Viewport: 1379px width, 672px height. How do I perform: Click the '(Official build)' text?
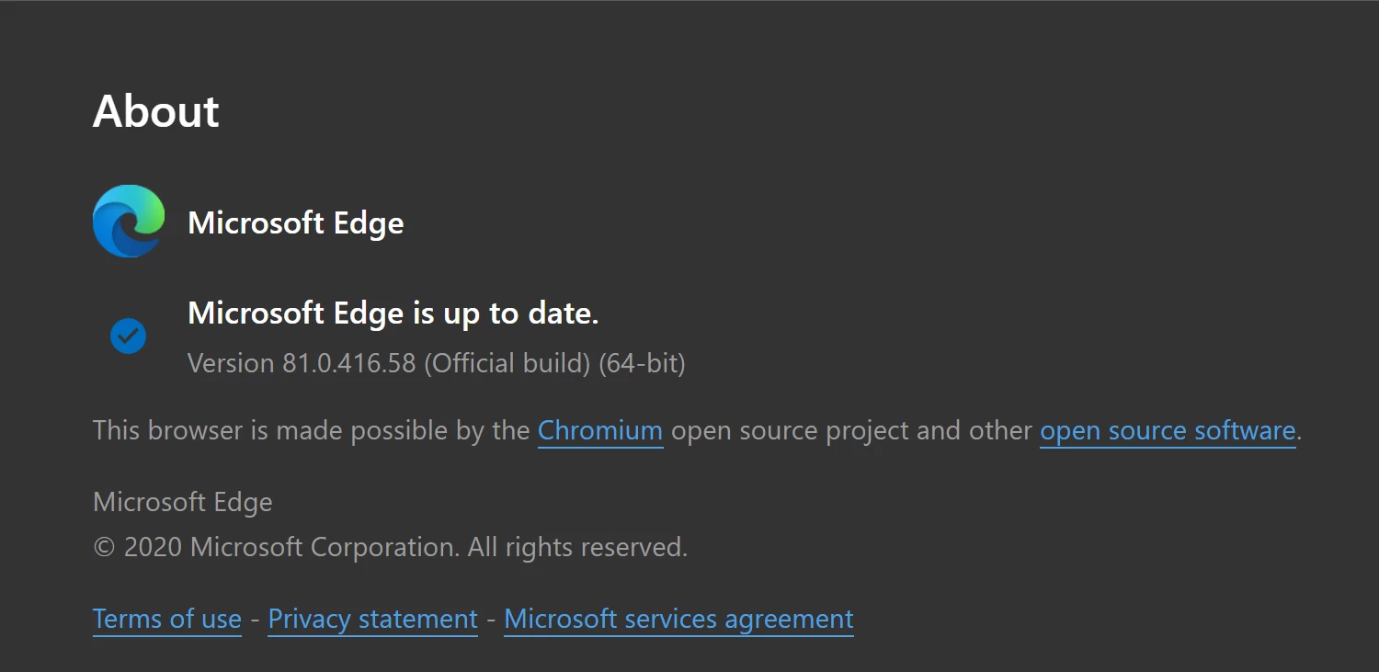pyautogui.click(x=507, y=363)
